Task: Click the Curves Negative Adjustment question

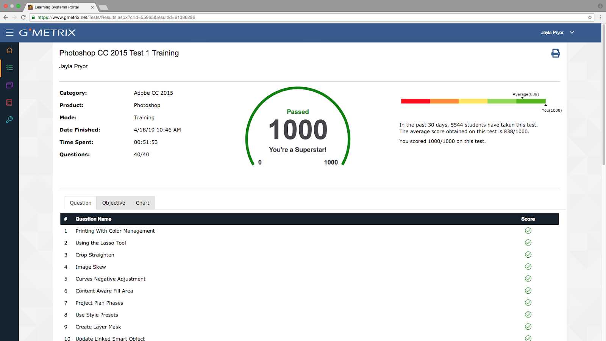Action: (x=110, y=279)
